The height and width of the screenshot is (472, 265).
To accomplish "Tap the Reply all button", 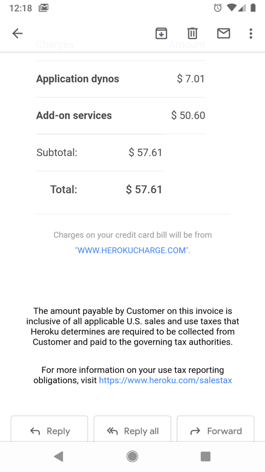I will [132, 431].
